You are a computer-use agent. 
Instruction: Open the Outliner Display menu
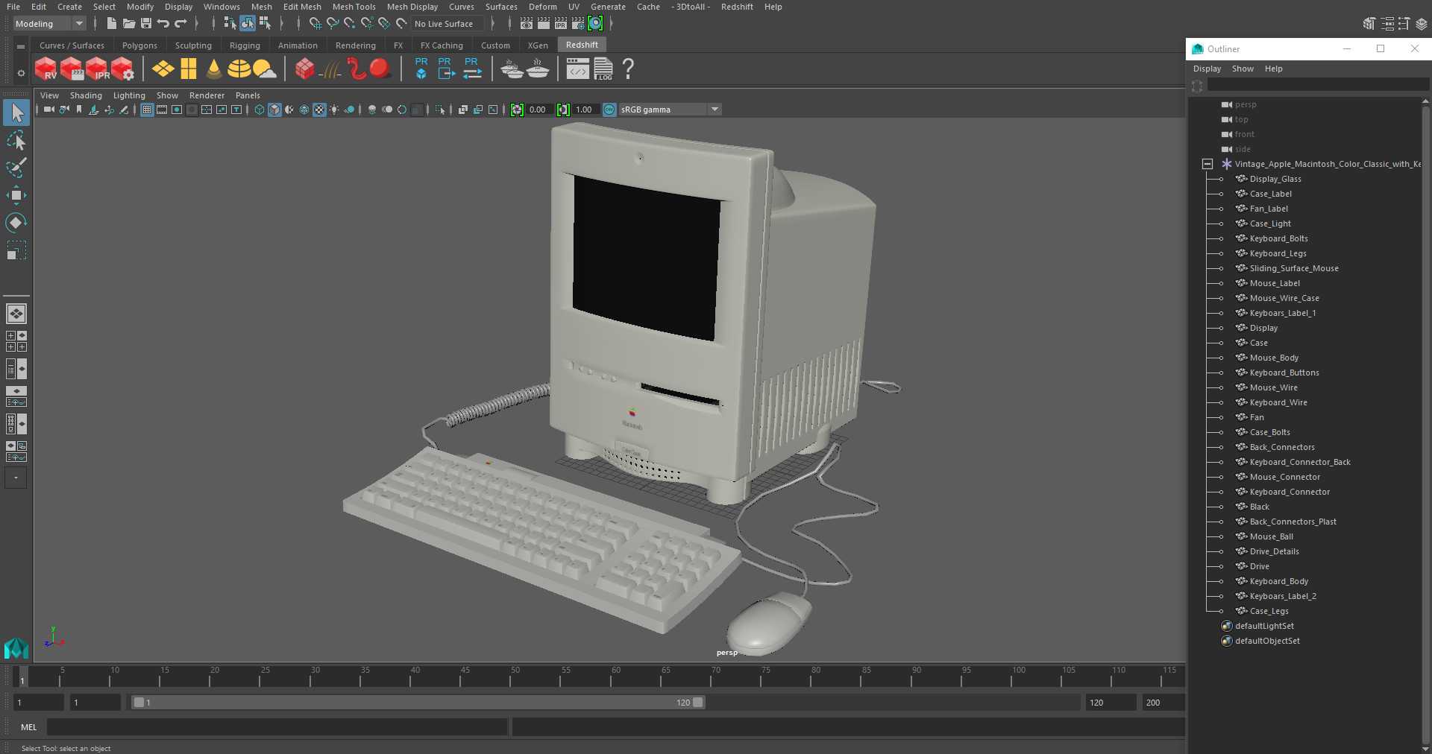click(1207, 69)
